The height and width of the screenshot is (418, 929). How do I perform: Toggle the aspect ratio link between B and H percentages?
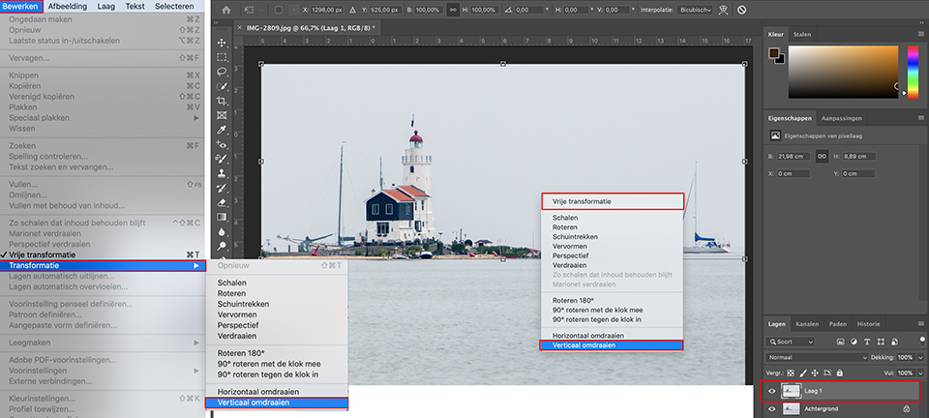tap(453, 10)
